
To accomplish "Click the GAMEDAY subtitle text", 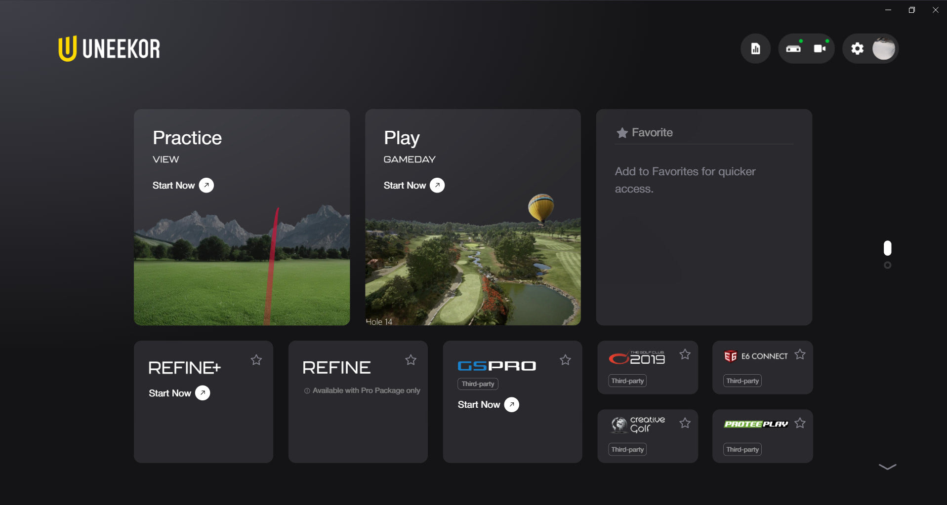I will coord(410,159).
